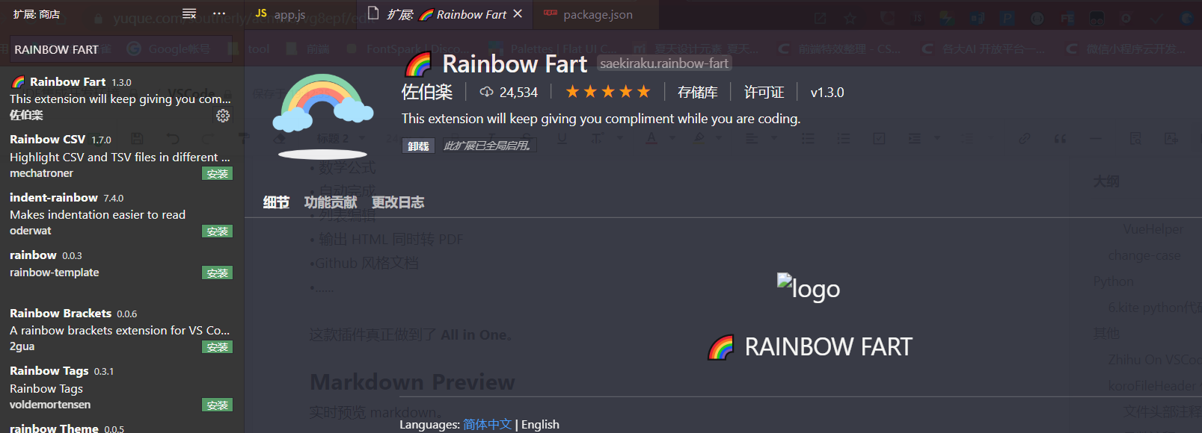Click the English language text
Viewport: 1202px width, 433px height.
(540, 424)
